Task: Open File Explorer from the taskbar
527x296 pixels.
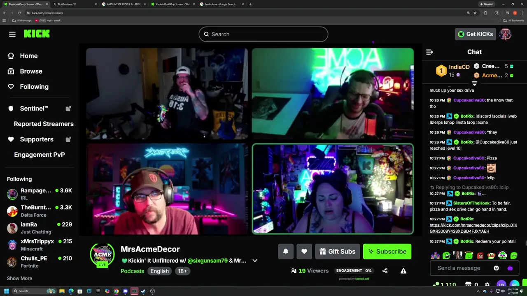Action: (62, 291)
